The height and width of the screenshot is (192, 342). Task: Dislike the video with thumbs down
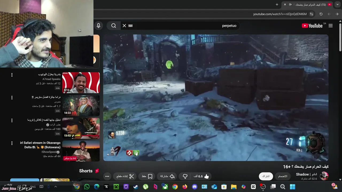pos(185,176)
